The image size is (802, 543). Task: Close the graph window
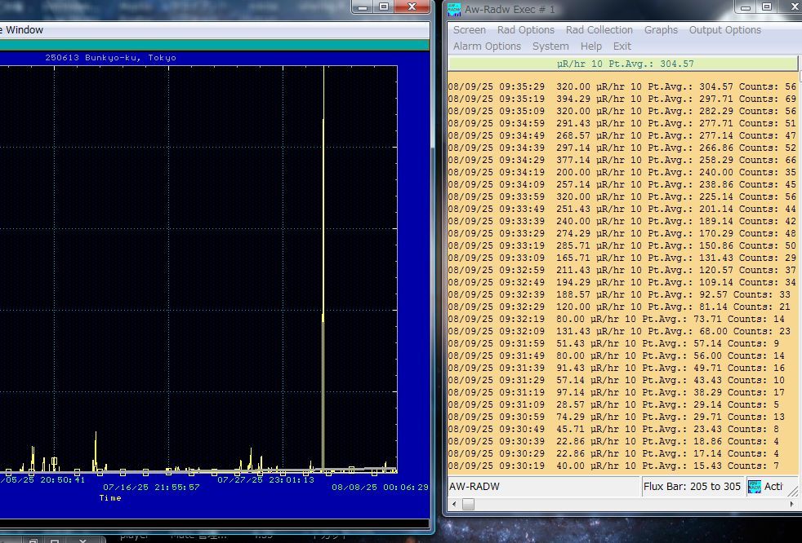pyautogui.click(x=412, y=7)
